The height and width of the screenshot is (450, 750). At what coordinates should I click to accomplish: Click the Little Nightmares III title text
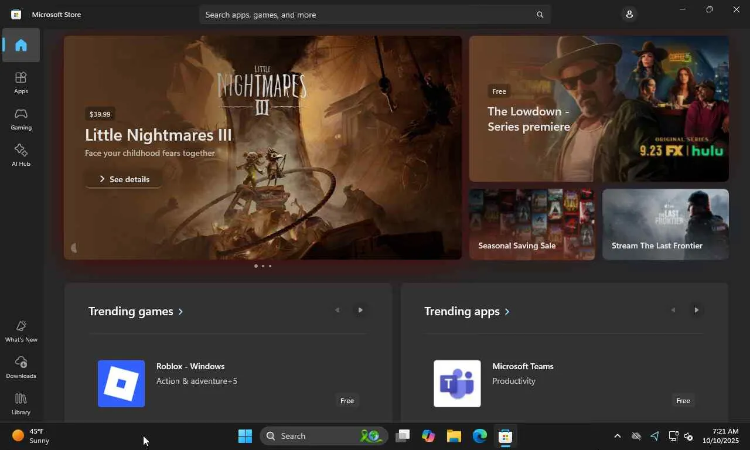pos(158,135)
